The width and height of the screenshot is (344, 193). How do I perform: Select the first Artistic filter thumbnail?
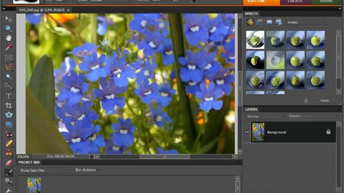tap(255, 40)
